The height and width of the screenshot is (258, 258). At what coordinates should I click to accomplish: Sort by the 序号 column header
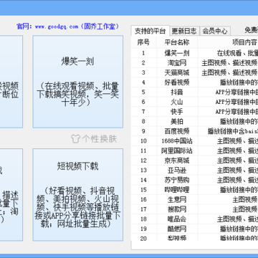(143, 42)
